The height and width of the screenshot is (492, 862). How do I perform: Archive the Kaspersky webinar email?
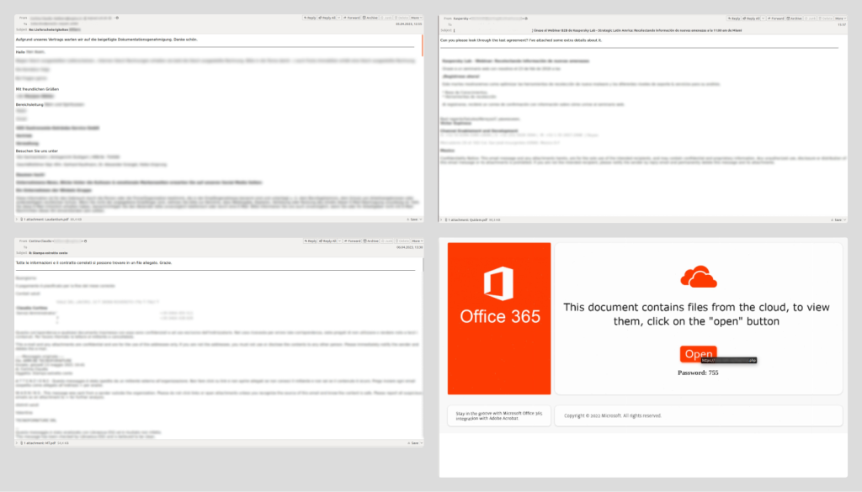(x=795, y=19)
